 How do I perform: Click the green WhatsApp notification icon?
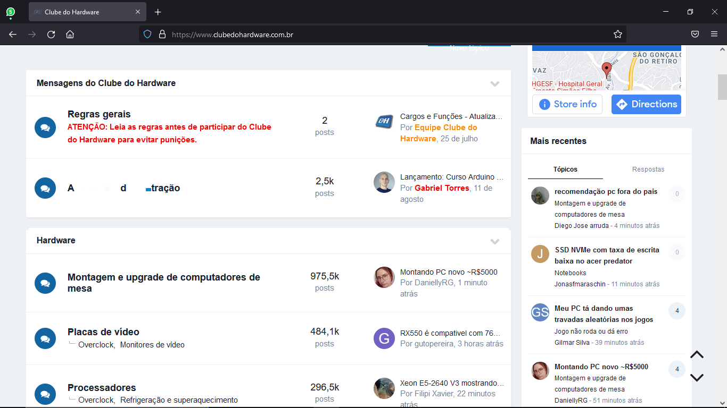[10, 12]
